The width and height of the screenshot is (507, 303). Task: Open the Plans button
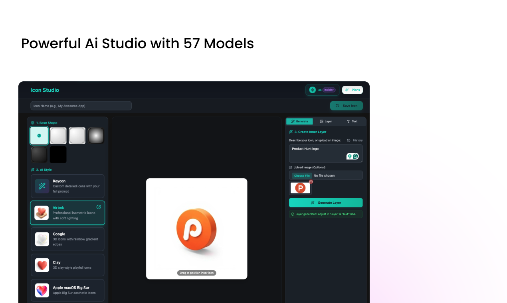coord(353,90)
